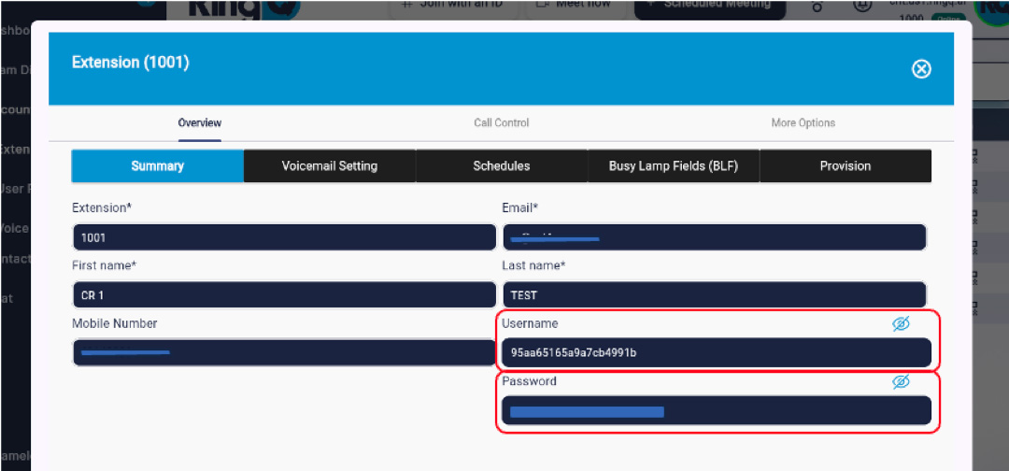Viewport: 1009px width, 471px height.
Task: Switch to the Provision sub-tab
Action: pyautogui.click(x=845, y=166)
